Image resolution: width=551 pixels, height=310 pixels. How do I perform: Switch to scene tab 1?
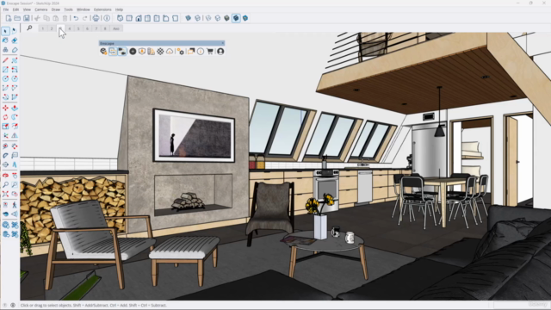click(x=42, y=28)
